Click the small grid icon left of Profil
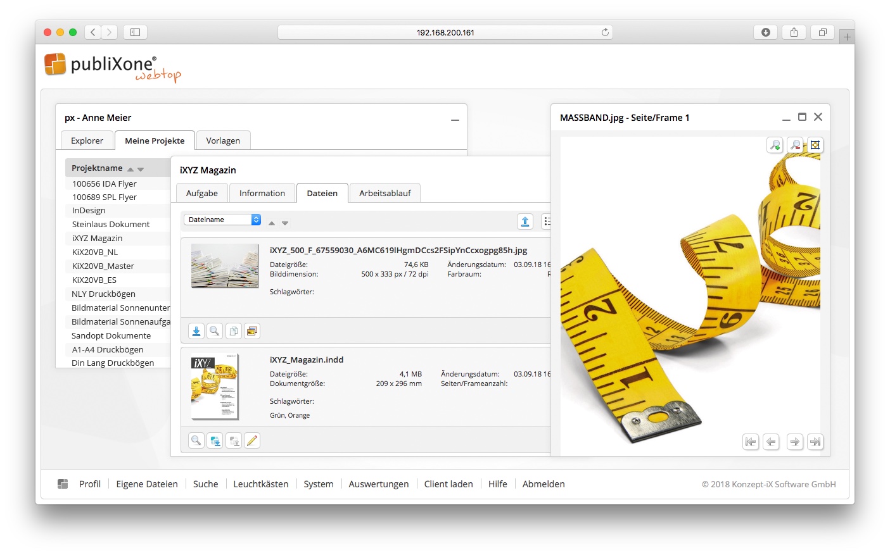The height and width of the screenshot is (555, 890). [x=63, y=484]
